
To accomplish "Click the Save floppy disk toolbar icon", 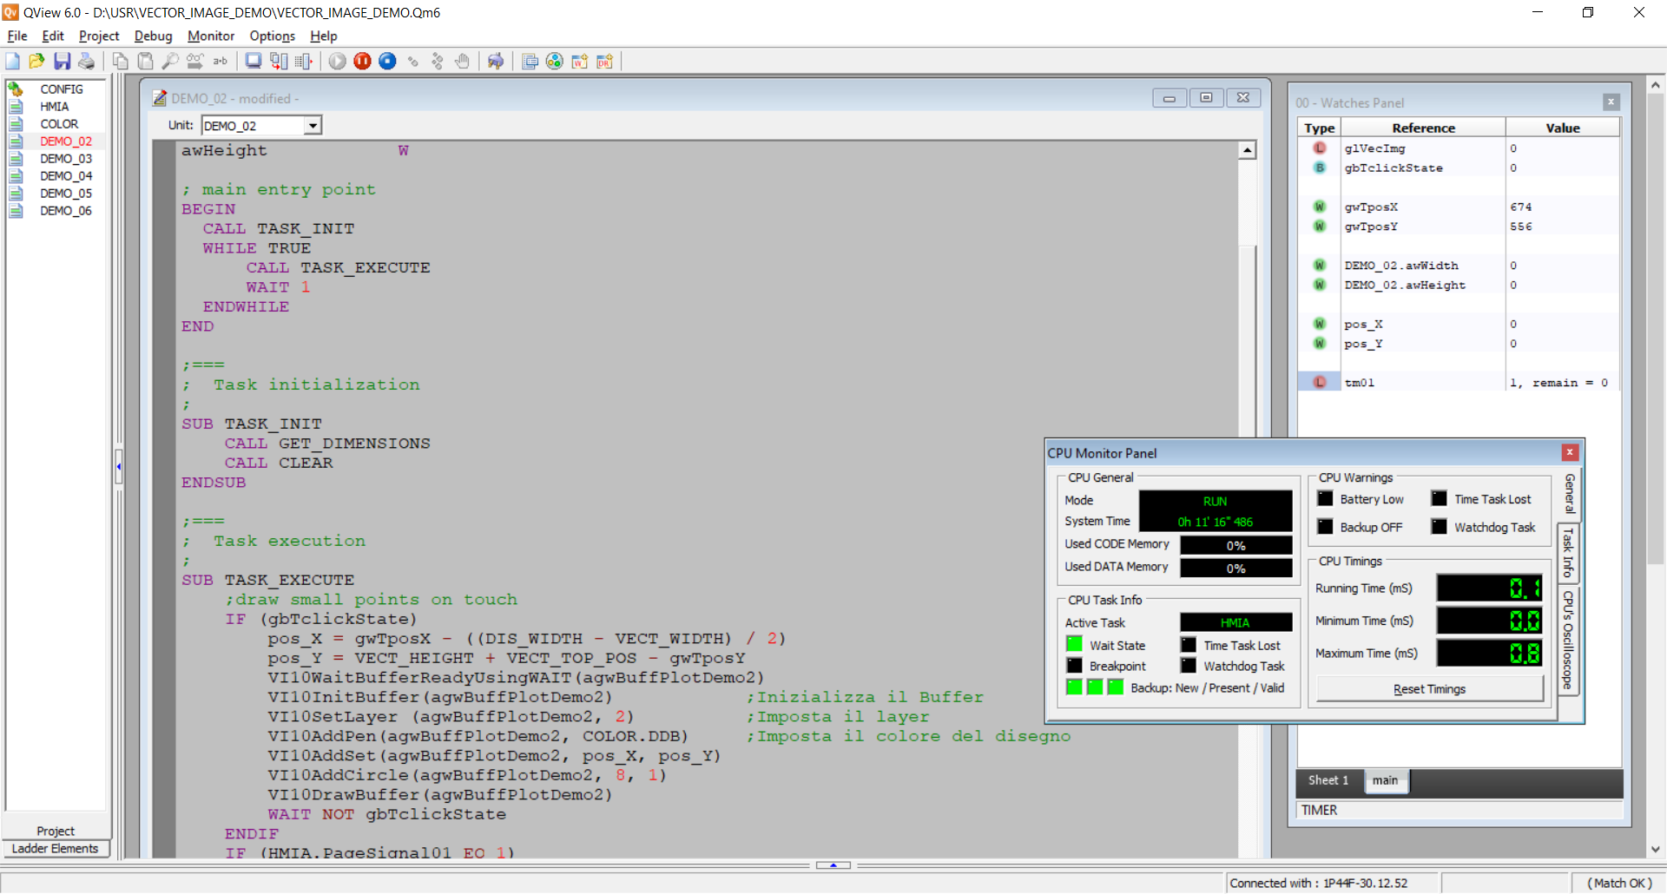I will [x=62, y=61].
